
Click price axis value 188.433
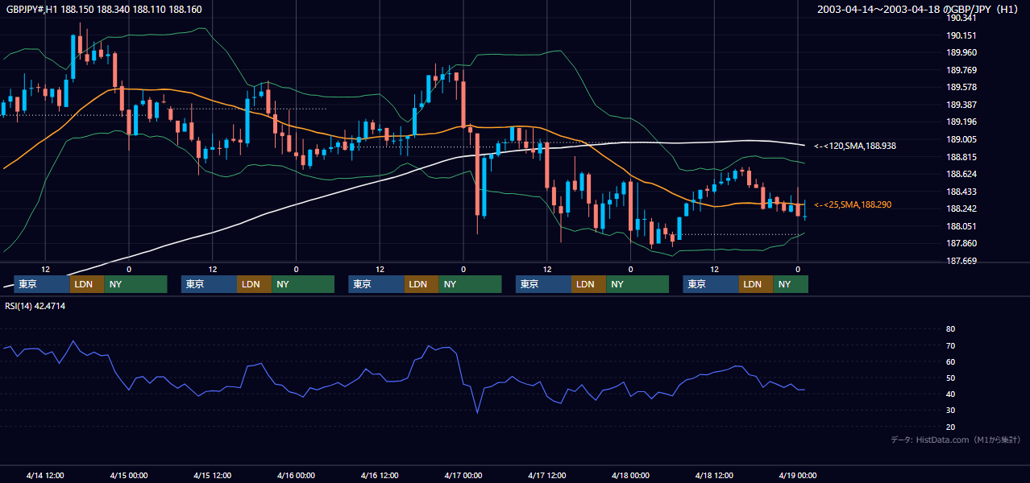click(x=961, y=192)
